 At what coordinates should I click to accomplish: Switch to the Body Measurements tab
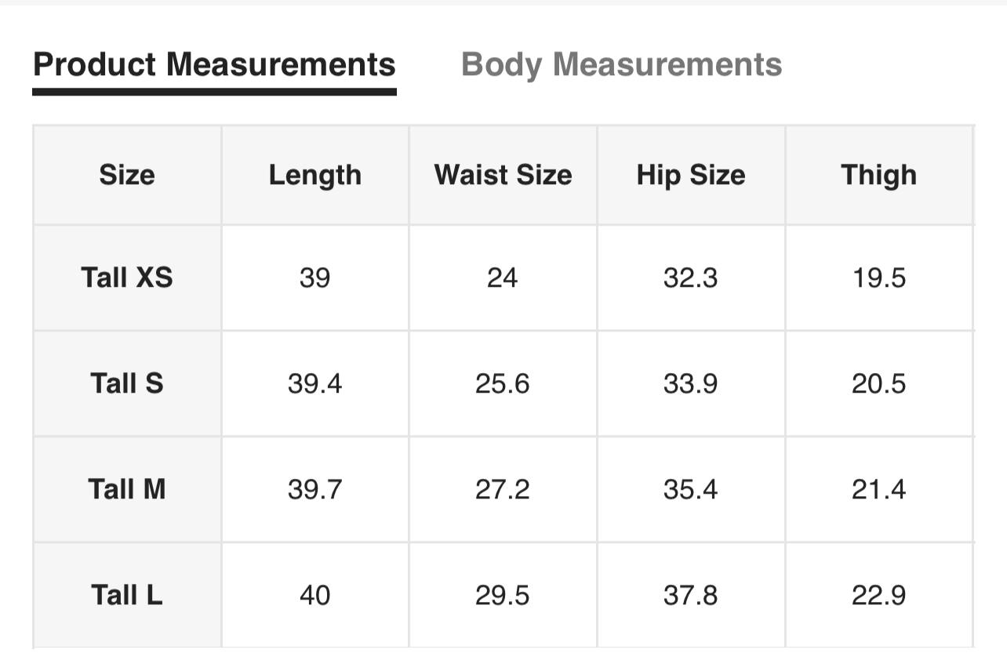tap(621, 65)
